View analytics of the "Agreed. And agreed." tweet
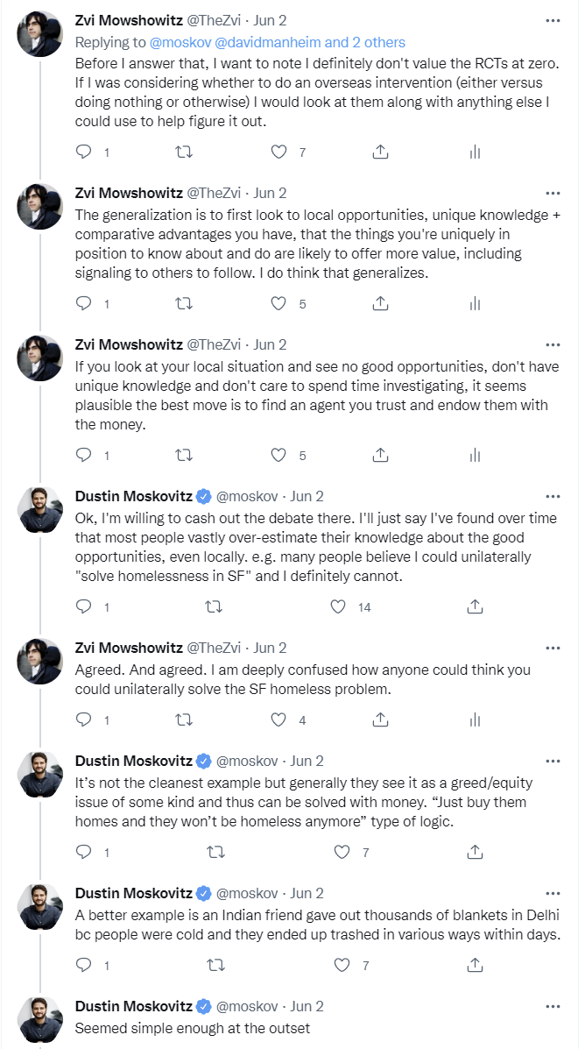585x1049 pixels. point(475,719)
